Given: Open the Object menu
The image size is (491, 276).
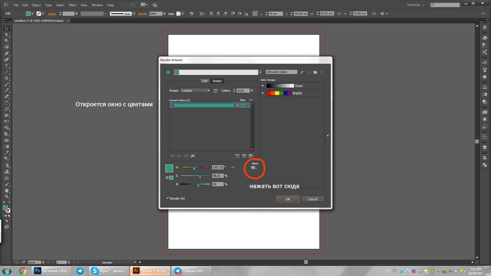Looking at the screenshot, I should click(x=36, y=5).
